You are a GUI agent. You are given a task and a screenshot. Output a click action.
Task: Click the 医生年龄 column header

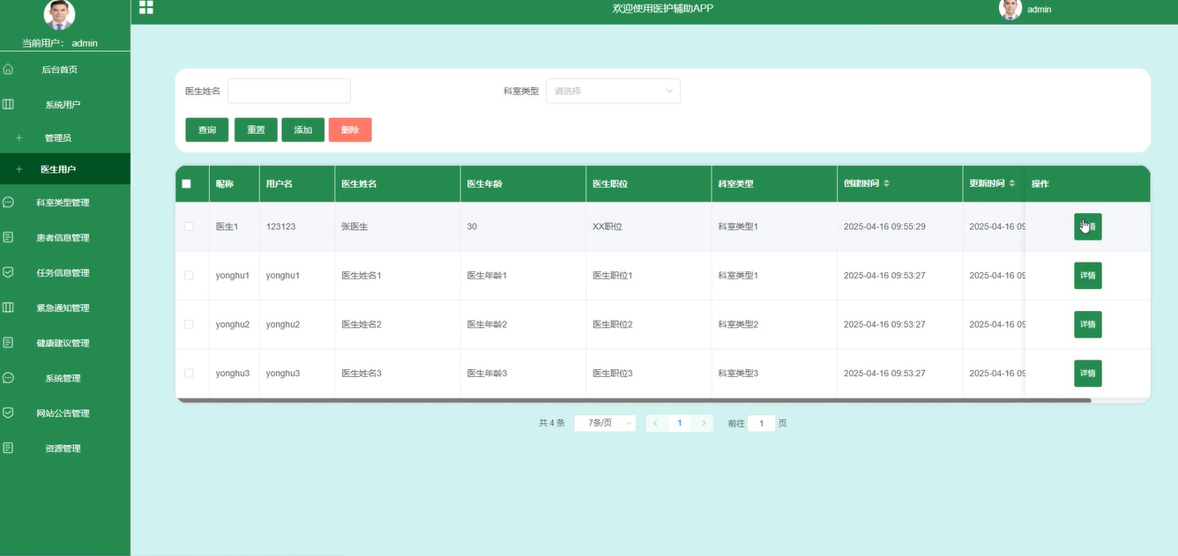coord(523,183)
